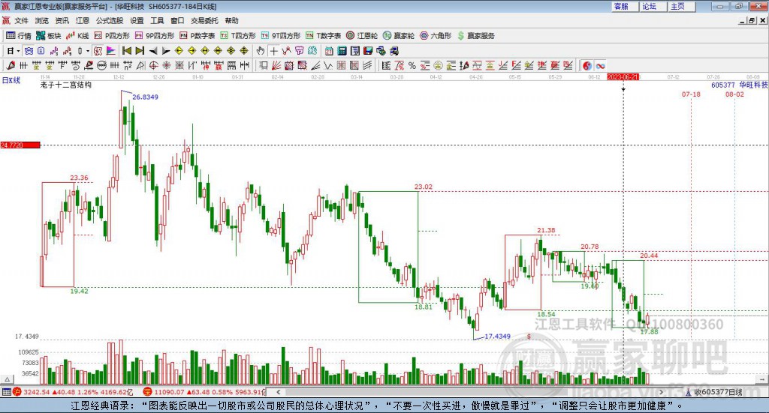Click the PS icon for P四方形
Viewport: 769px width, 413px height.
click(x=98, y=36)
